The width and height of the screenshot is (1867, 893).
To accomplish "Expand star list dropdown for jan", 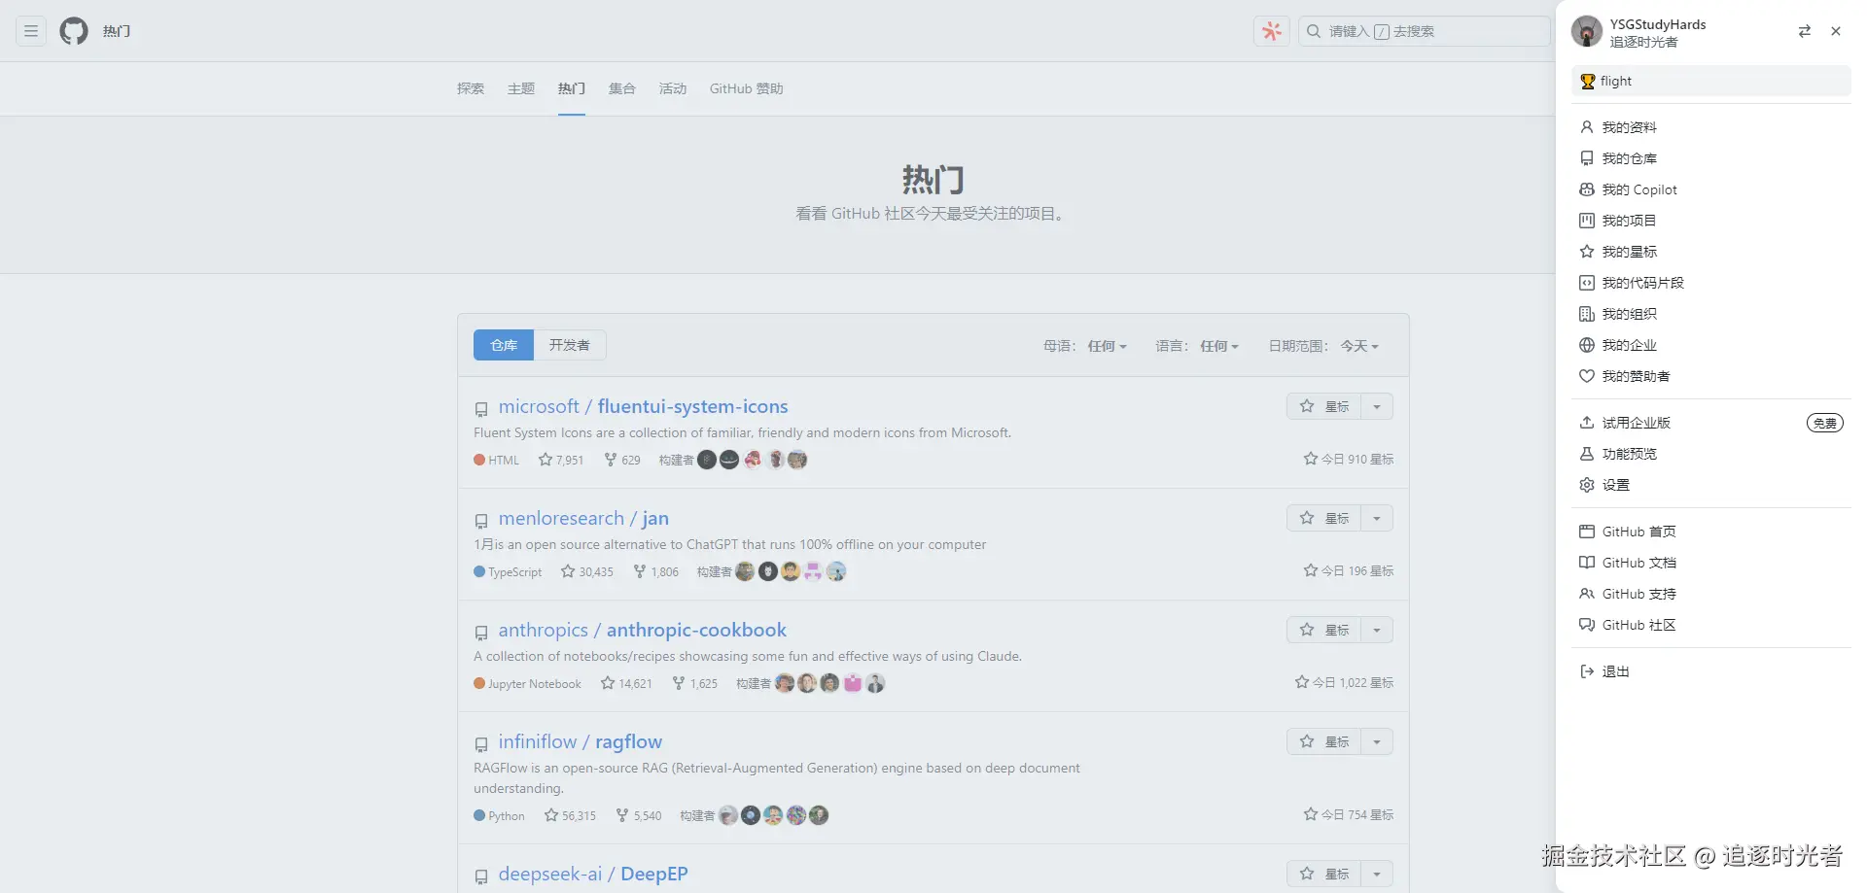I will coord(1377,518).
